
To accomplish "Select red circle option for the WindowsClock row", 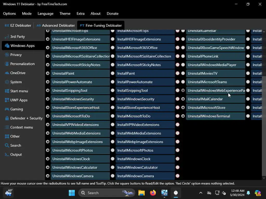I will (x=177, y=159).
